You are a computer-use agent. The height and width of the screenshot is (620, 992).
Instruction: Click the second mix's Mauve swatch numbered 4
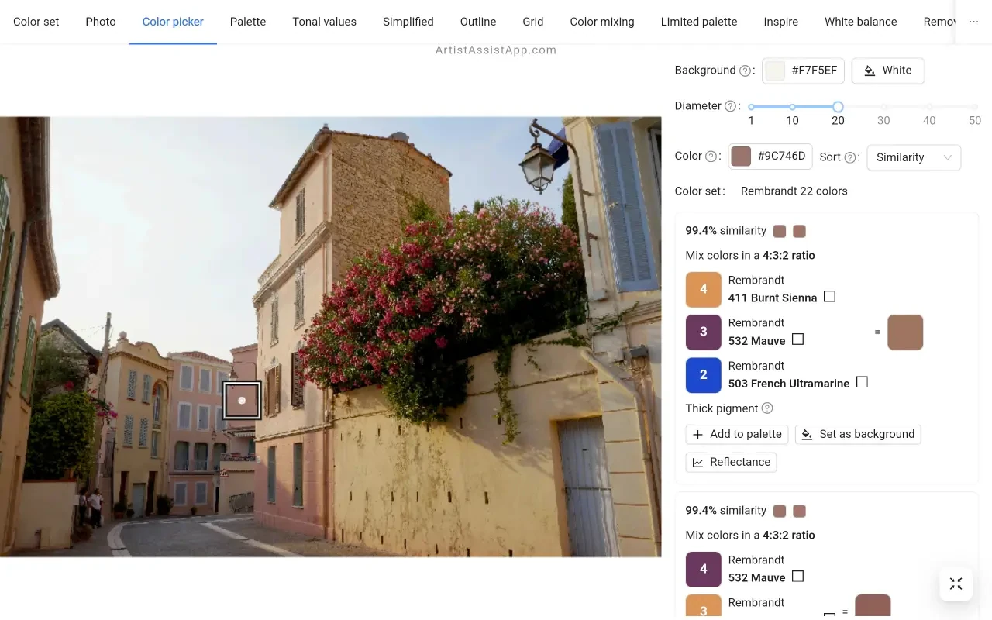(x=704, y=570)
